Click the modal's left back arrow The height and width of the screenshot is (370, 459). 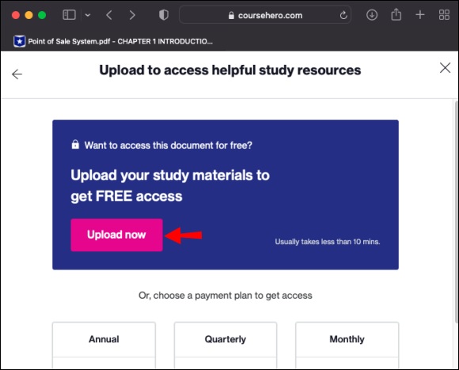point(17,74)
